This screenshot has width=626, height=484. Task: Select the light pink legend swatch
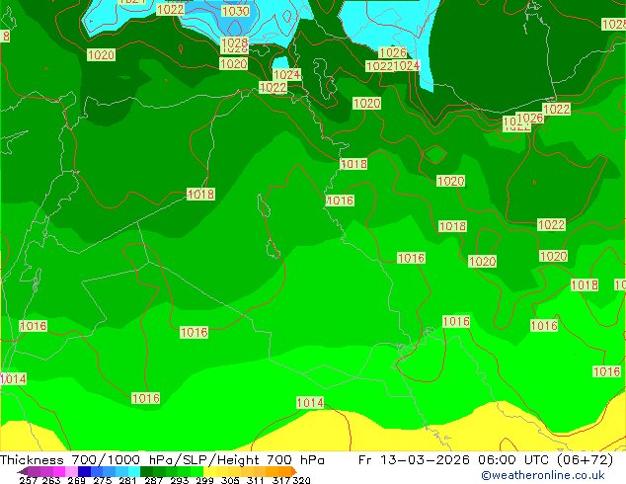click(x=71, y=471)
